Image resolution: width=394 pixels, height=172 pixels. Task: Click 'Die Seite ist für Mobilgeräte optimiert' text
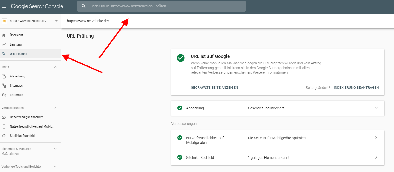277,138
